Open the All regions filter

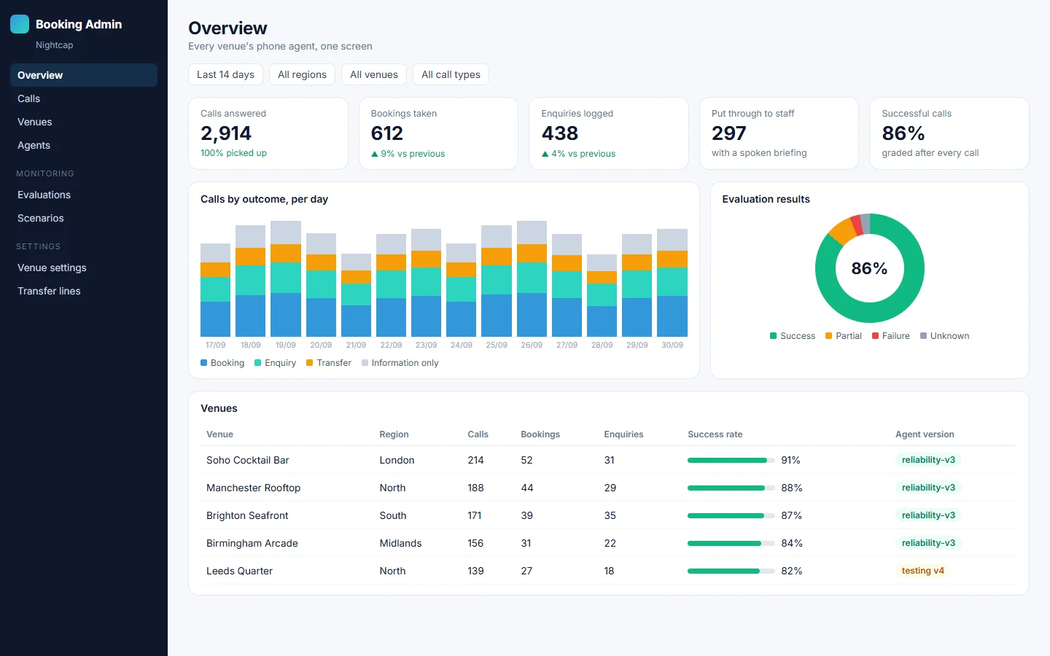(302, 74)
